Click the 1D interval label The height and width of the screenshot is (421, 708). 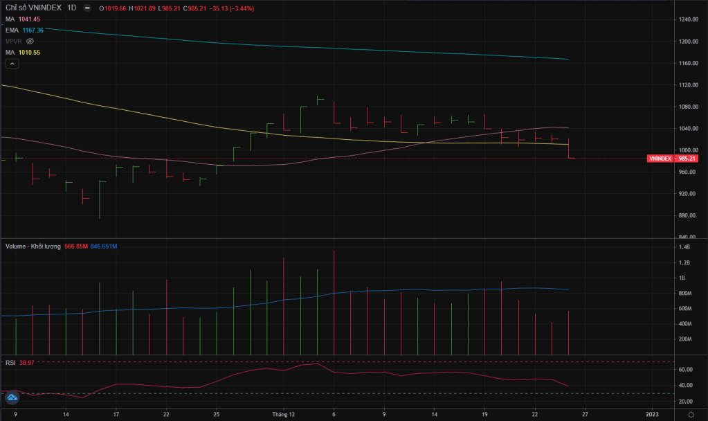tap(70, 8)
